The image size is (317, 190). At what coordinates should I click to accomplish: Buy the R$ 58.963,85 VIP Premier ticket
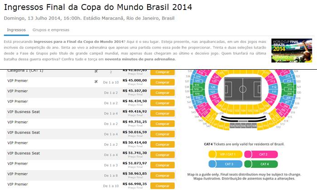[162, 176]
